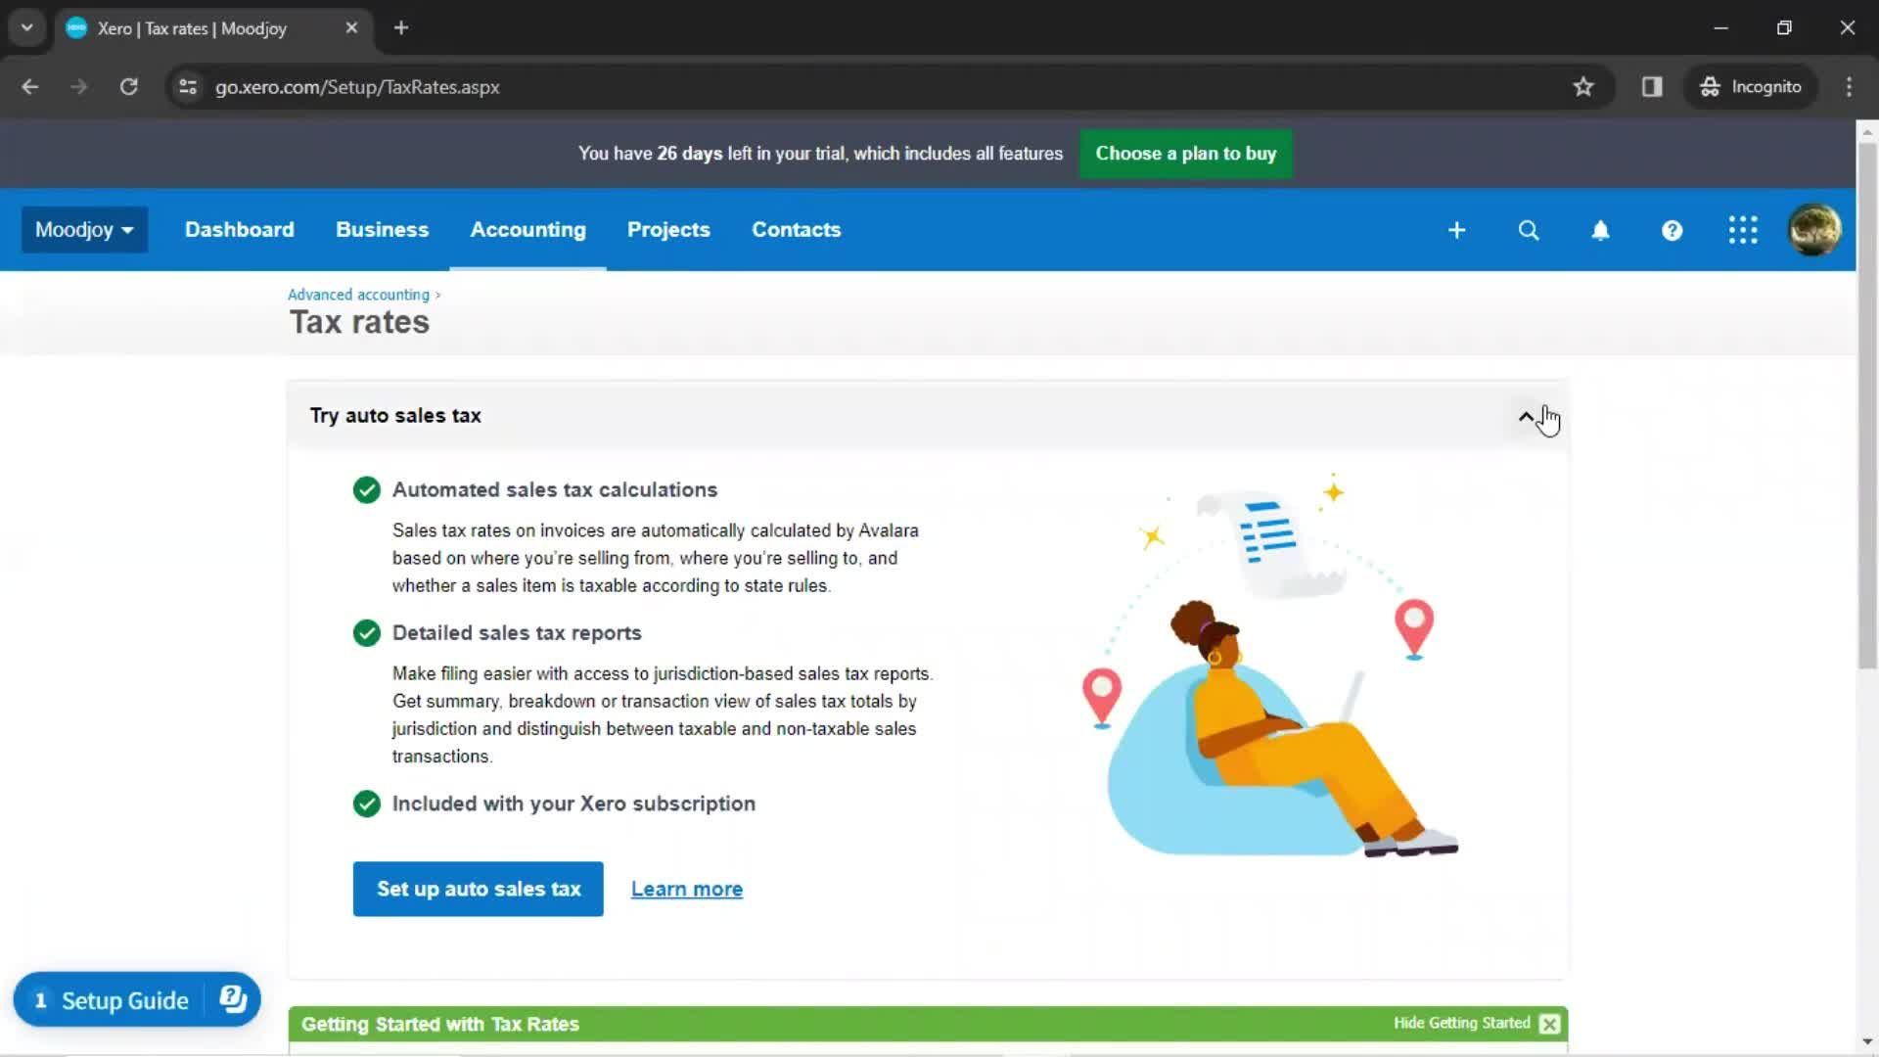
Task: Close Getting Started panel with X icon
Action: [1549, 1024]
